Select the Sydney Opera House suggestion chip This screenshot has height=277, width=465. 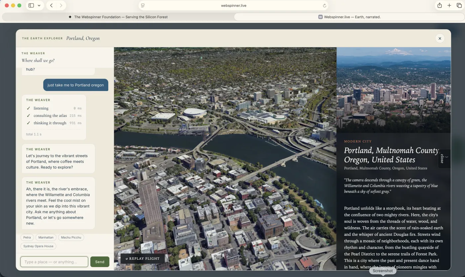pos(38,246)
